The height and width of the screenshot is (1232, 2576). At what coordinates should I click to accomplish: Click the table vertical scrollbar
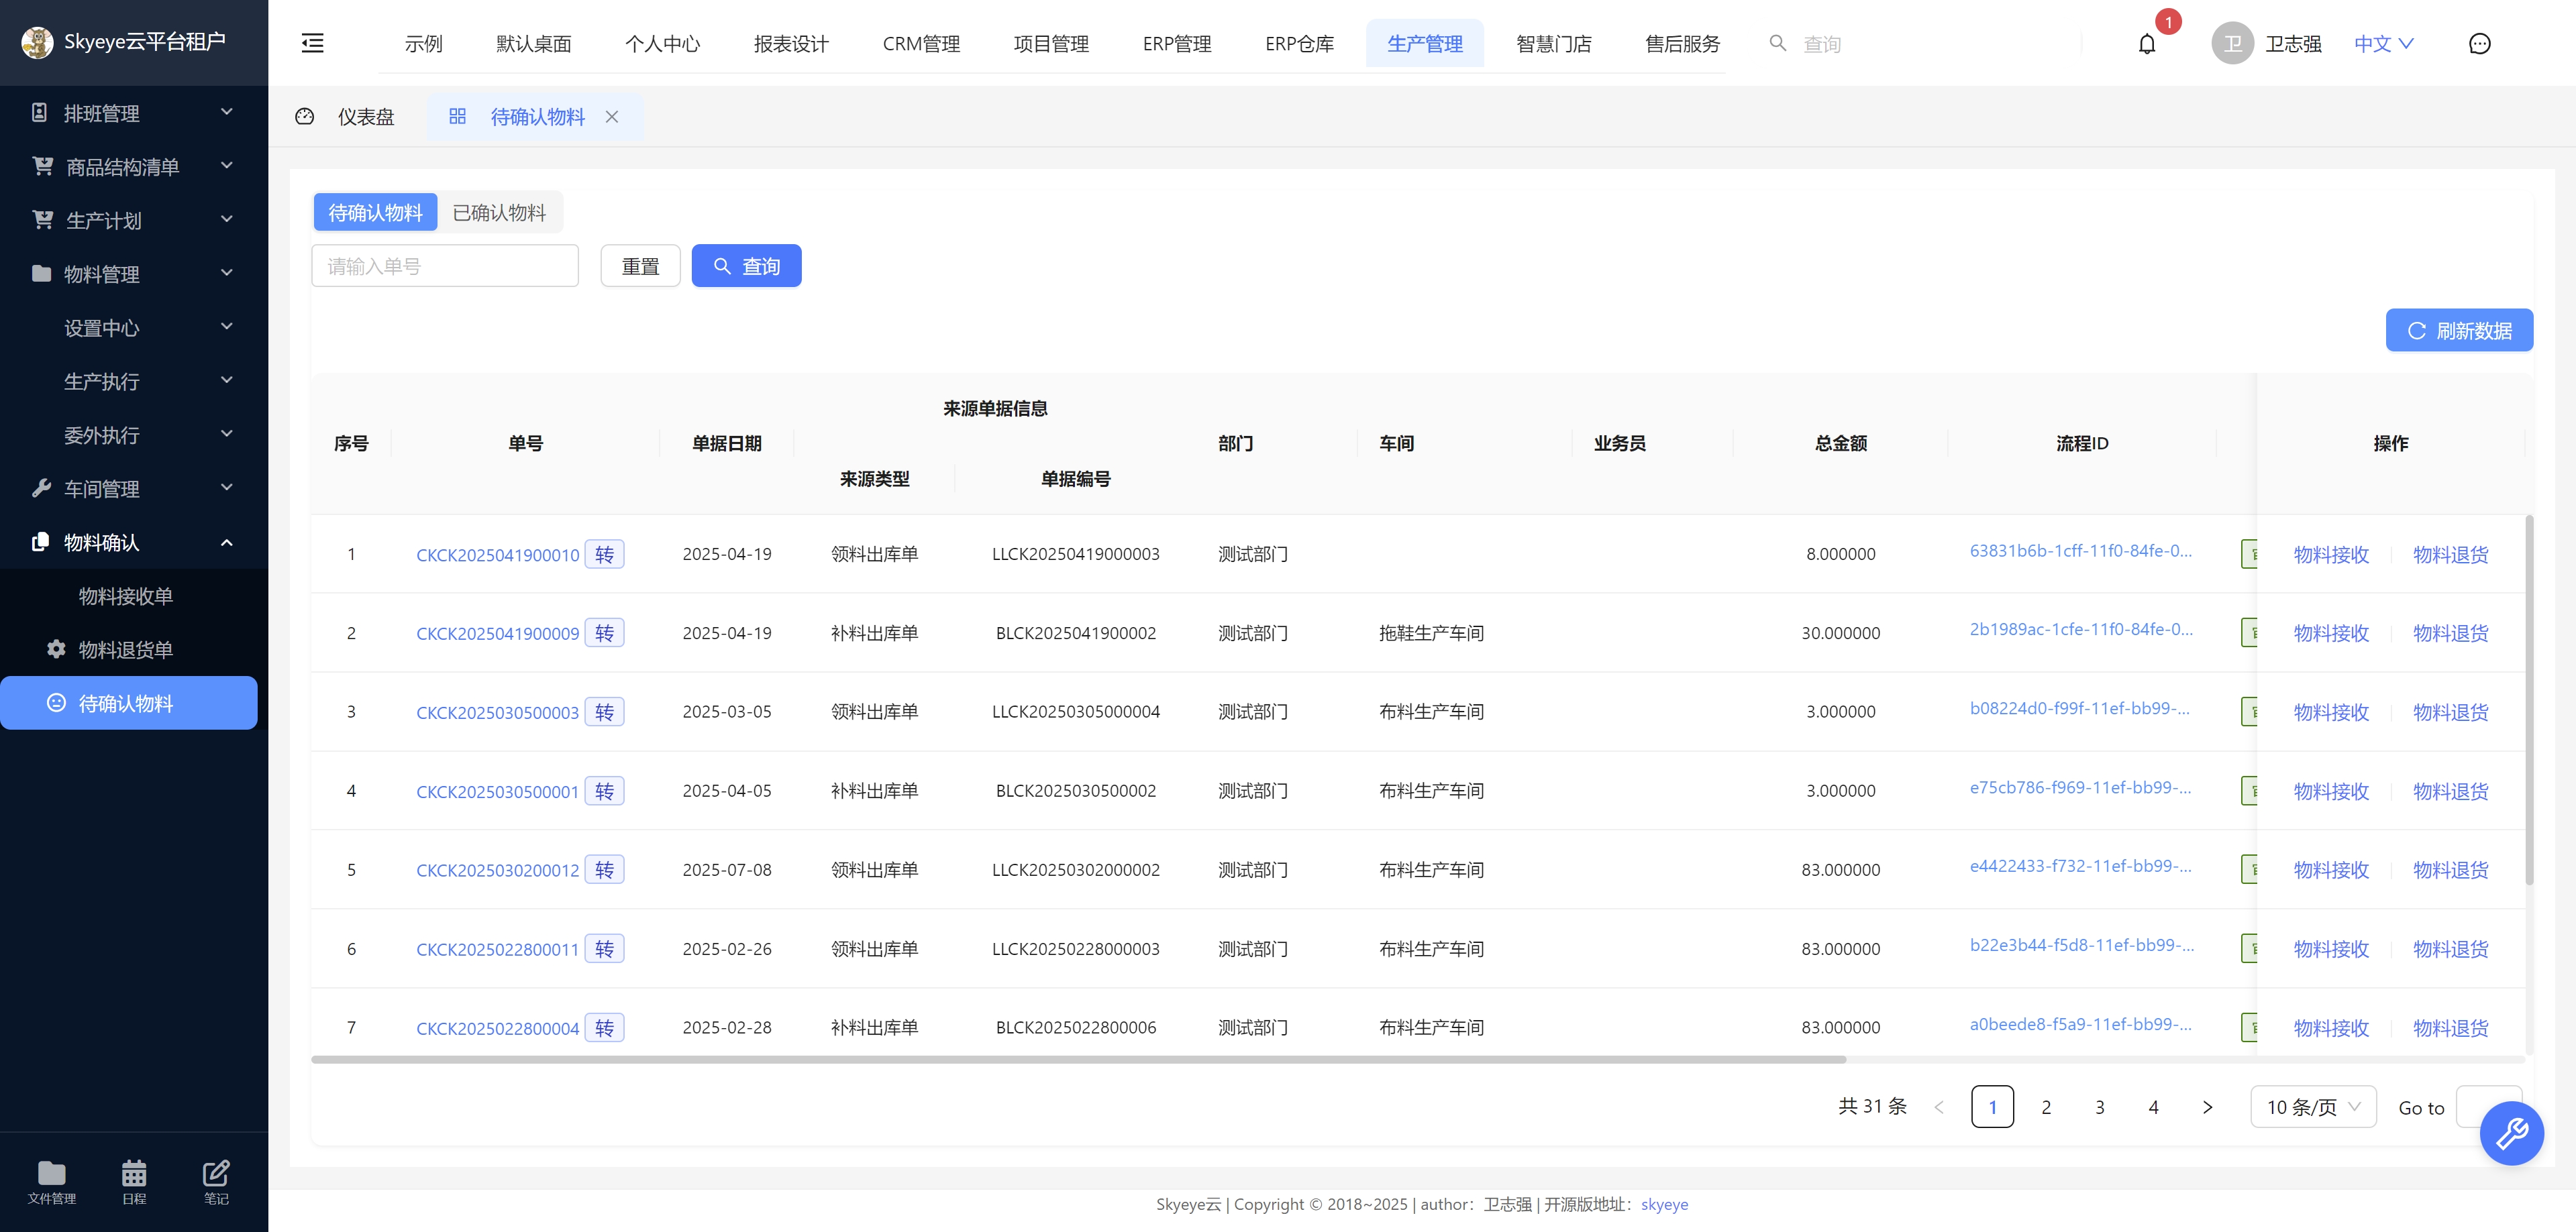[2529, 699]
